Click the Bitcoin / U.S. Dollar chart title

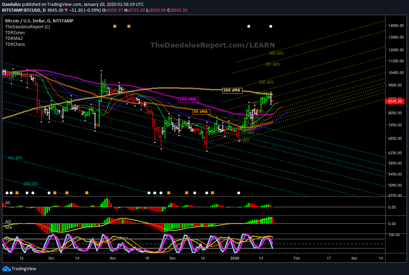[39, 21]
